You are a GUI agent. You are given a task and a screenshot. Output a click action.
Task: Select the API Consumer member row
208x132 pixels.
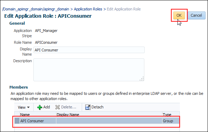tap(97, 121)
